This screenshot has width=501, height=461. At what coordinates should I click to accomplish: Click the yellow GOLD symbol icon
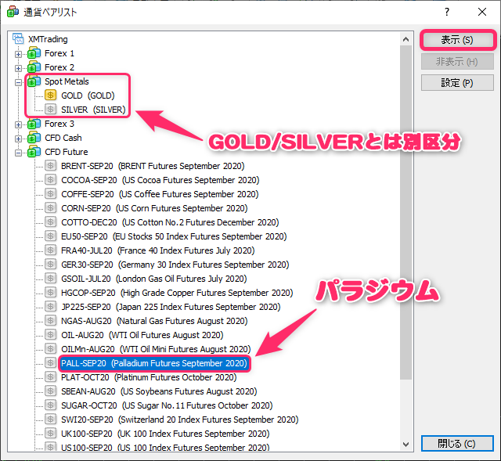click(50, 95)
